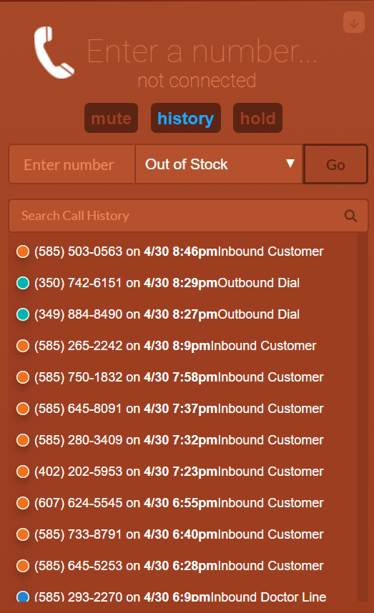This screenshot has width=374, height=613.
Task: Click the teal dot beside (349) 884-8490
Action: (23, 314)
